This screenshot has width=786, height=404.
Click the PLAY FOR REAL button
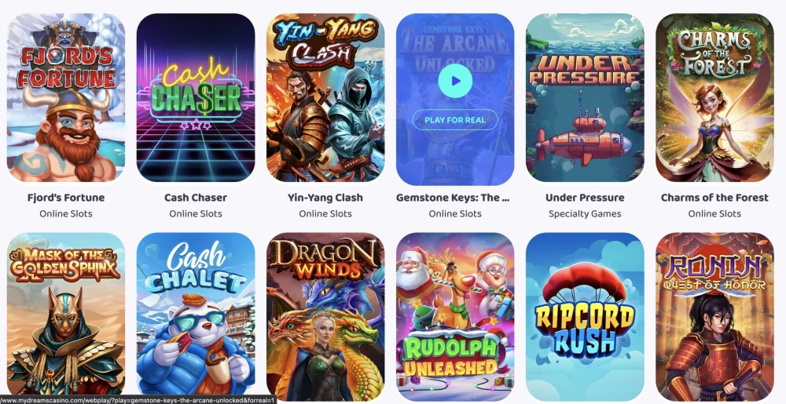(x=455, y=120)
